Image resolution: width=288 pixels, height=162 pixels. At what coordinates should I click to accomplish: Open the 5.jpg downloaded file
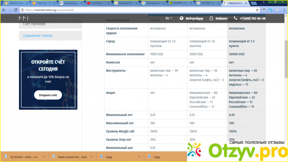(157, 157)
